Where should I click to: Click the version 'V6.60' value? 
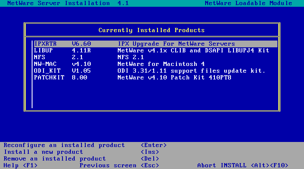81,44
